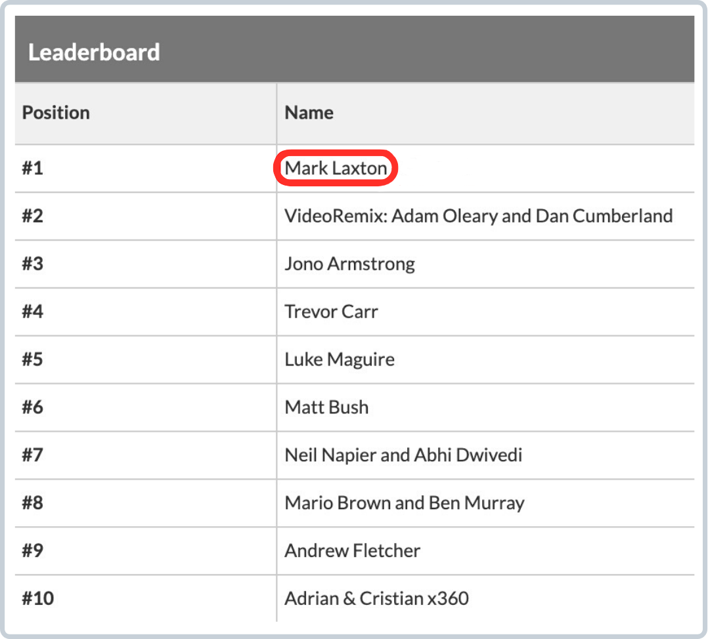The height and width of the screenshot is (639, 708).
Task: Click the Matt Bush name
Action: (x=326, y=407)
